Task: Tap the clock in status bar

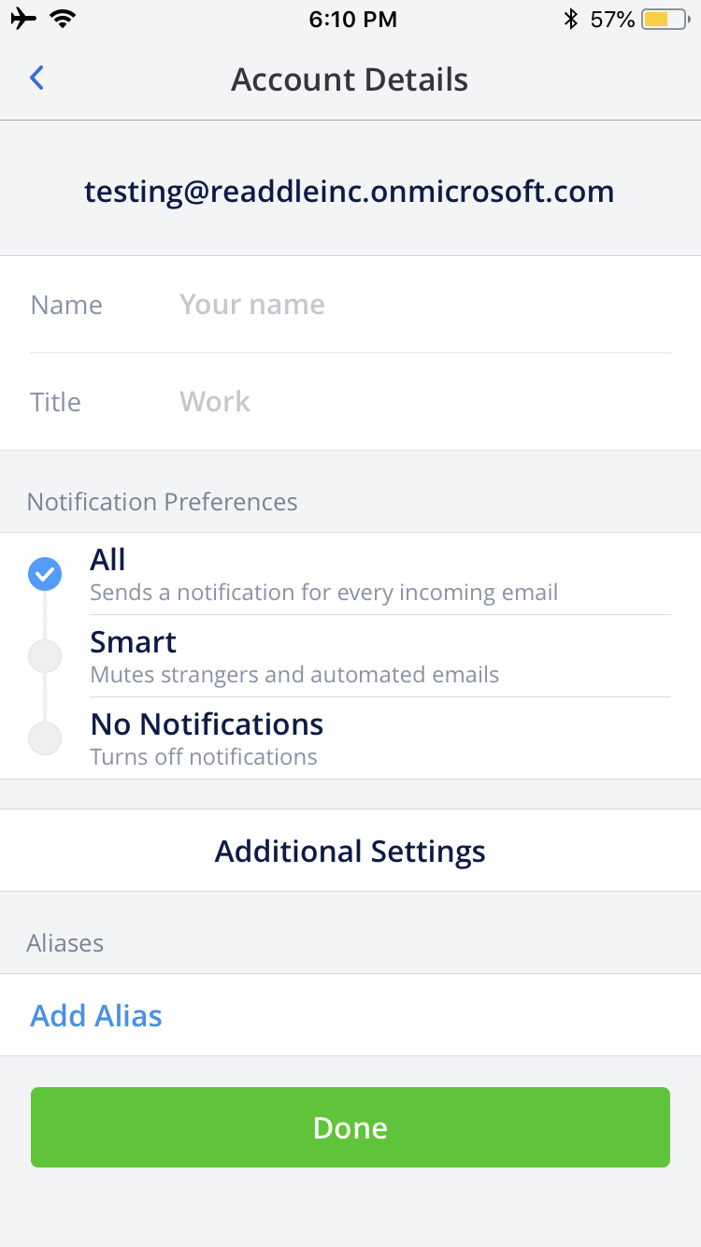Action: pyautogui.click(x=352, y=19)
